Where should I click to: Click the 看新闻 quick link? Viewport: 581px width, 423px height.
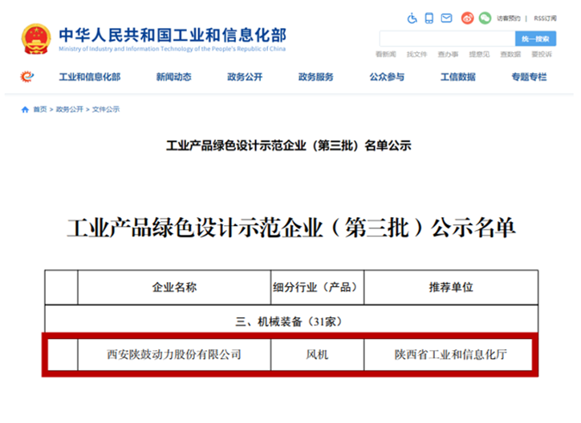click(x=386, y=54)
